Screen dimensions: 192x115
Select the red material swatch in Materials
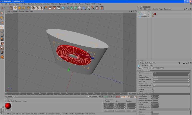click(x=8, y=106)
